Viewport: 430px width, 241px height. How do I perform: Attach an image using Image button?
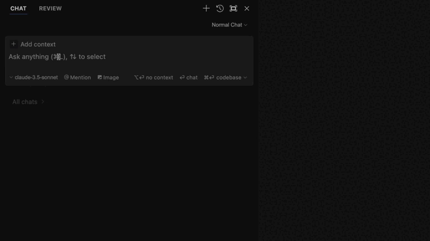point(108,78)
